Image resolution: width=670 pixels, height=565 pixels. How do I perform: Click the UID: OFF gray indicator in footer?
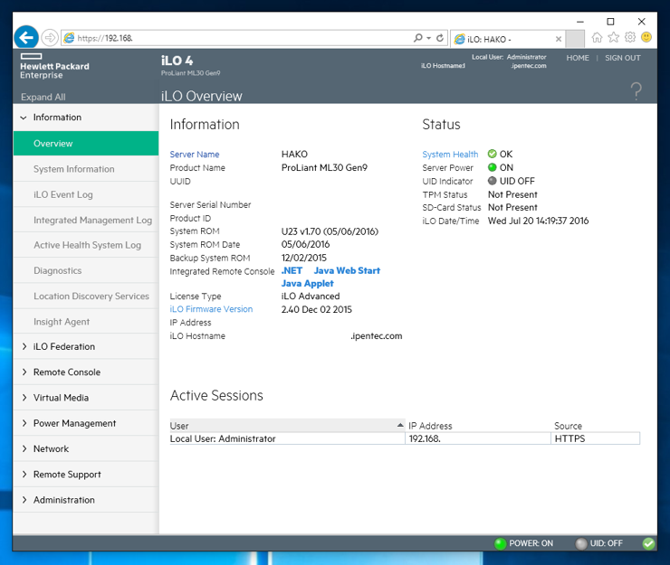coord(581,543)
